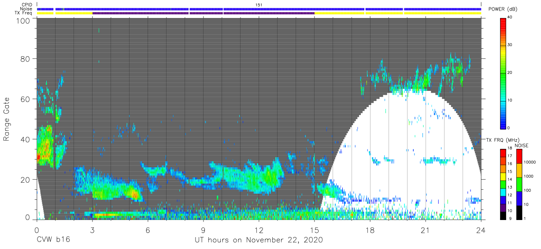
Task: Click CPID value 151
Action: [x=259, y=5]
